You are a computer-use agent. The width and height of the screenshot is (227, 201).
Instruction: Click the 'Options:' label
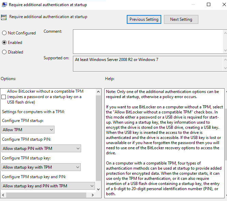9,79
